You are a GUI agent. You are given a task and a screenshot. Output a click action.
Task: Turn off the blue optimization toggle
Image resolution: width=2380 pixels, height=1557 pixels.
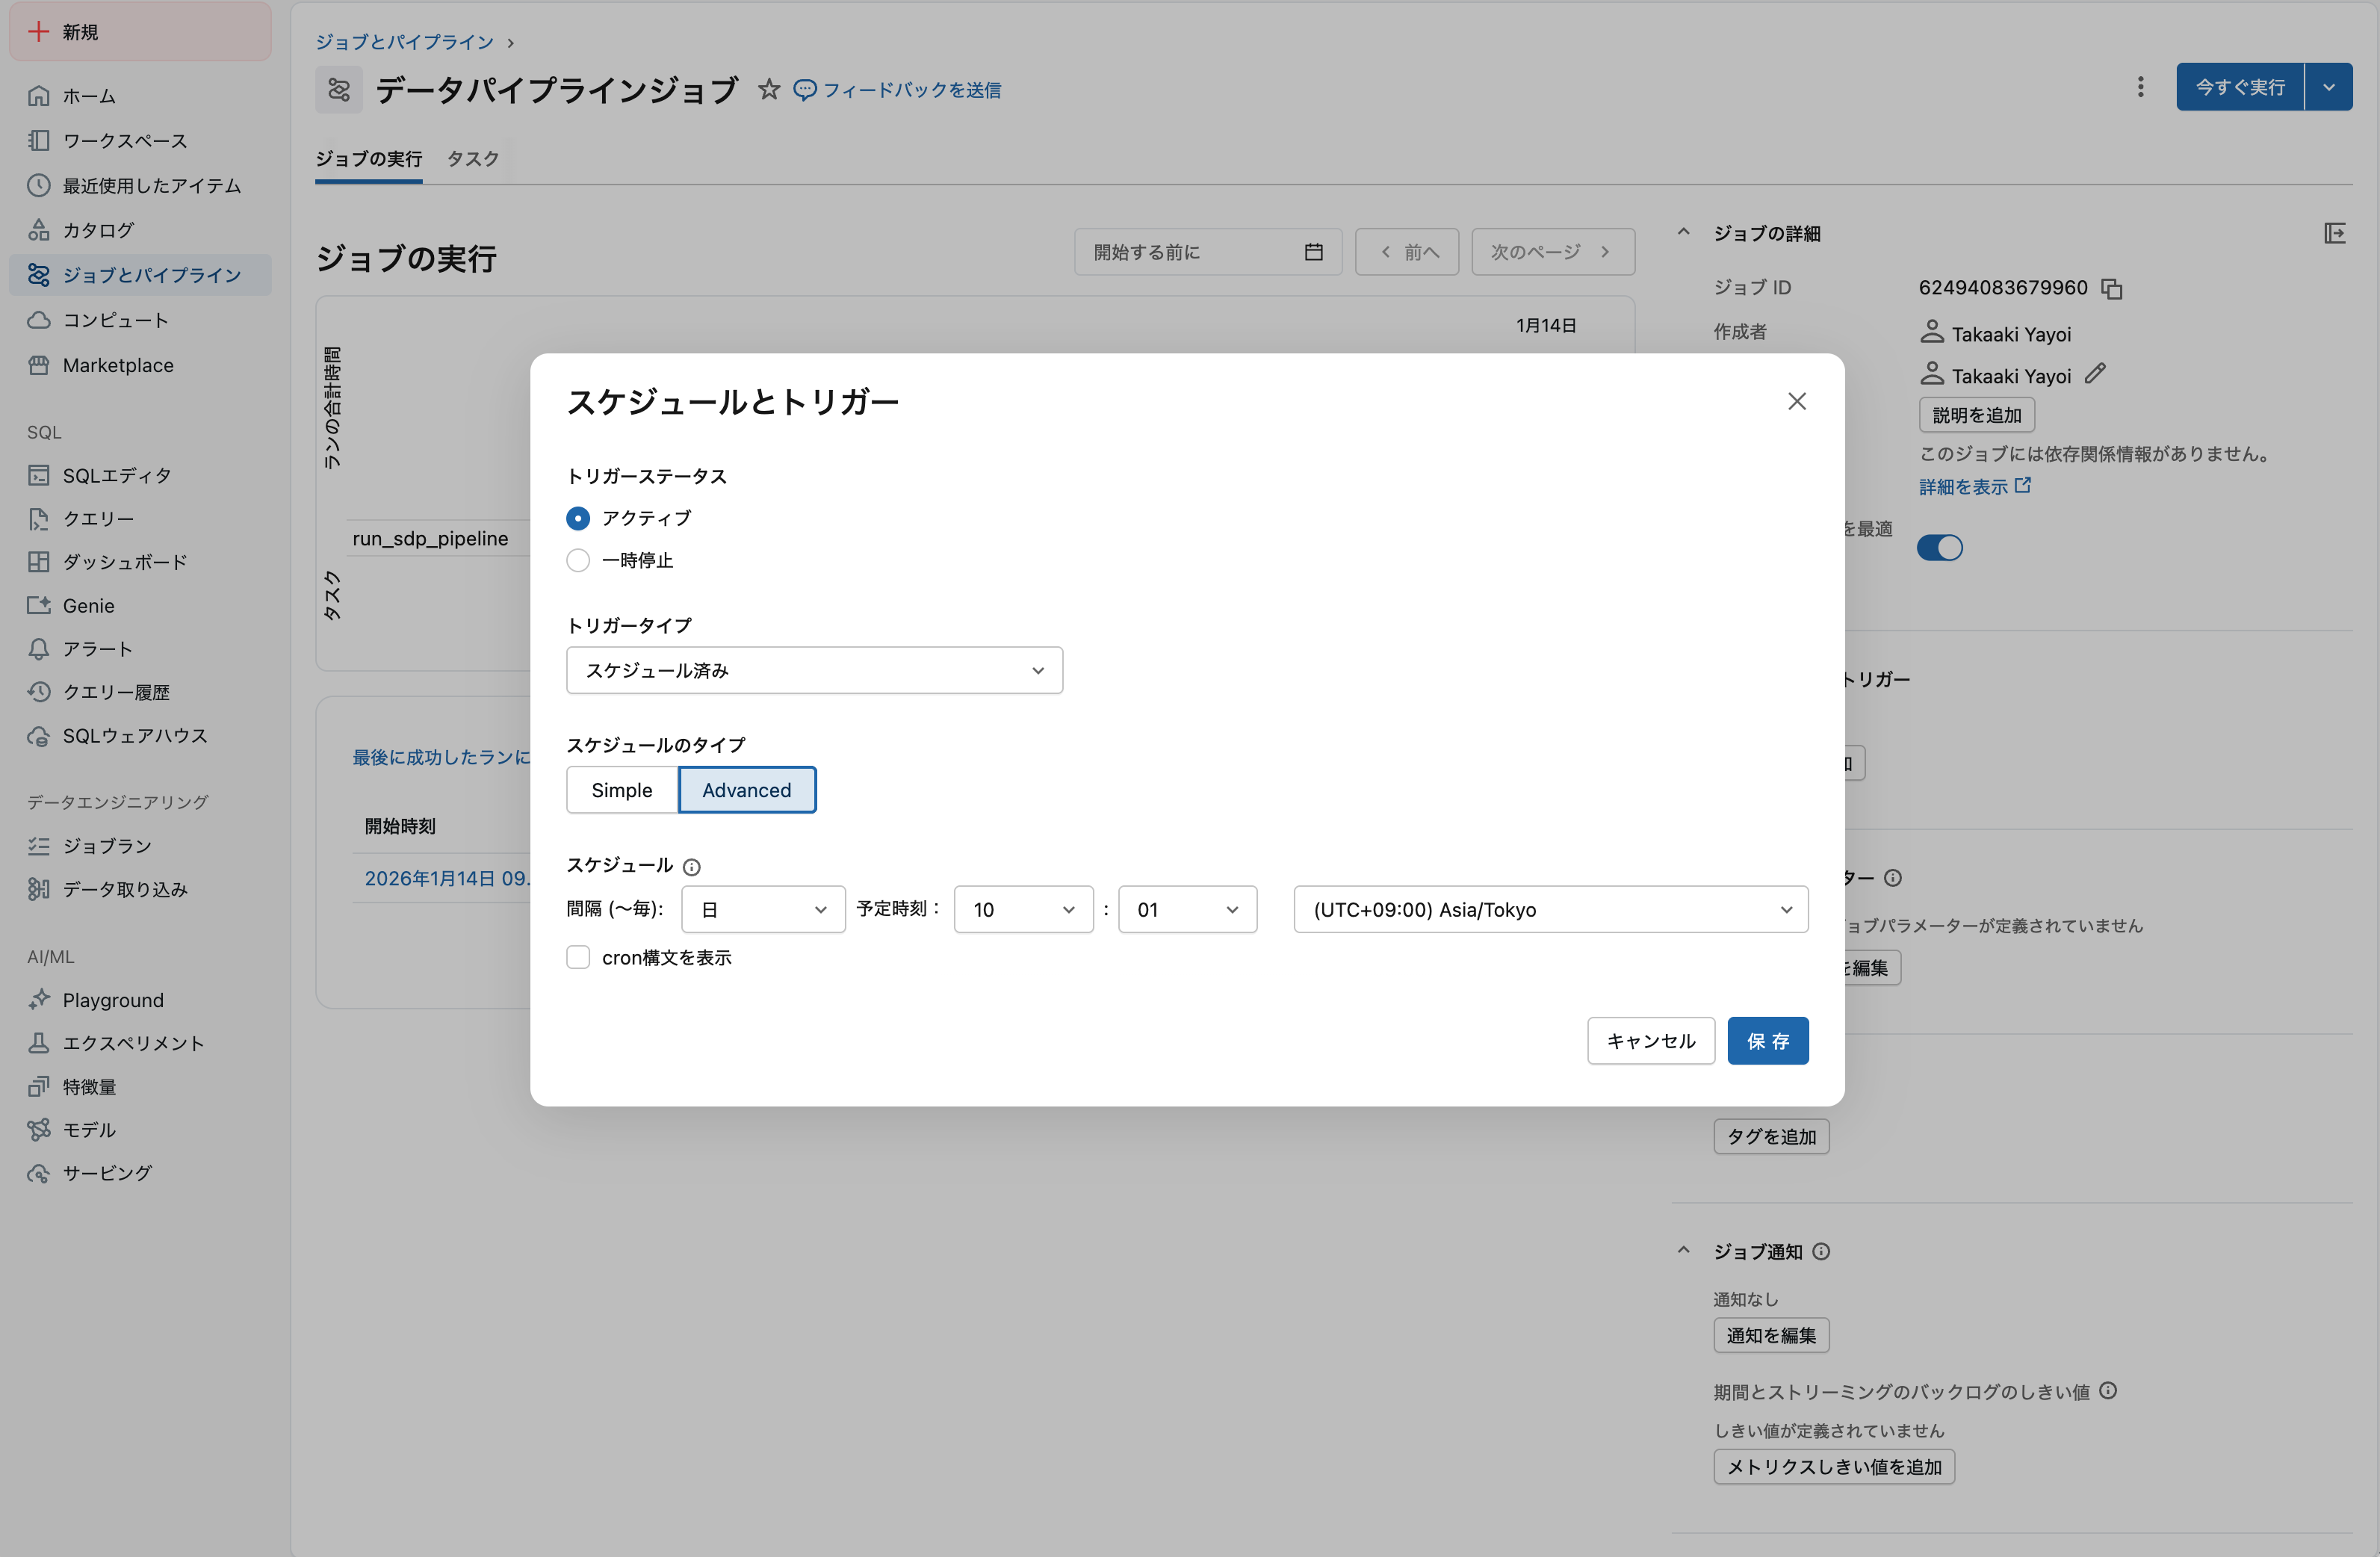point(1939,547)
